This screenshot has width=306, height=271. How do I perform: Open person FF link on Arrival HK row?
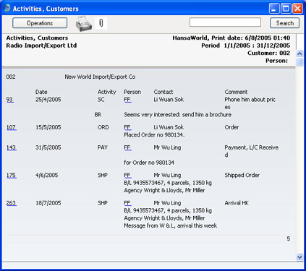[127, 203]
